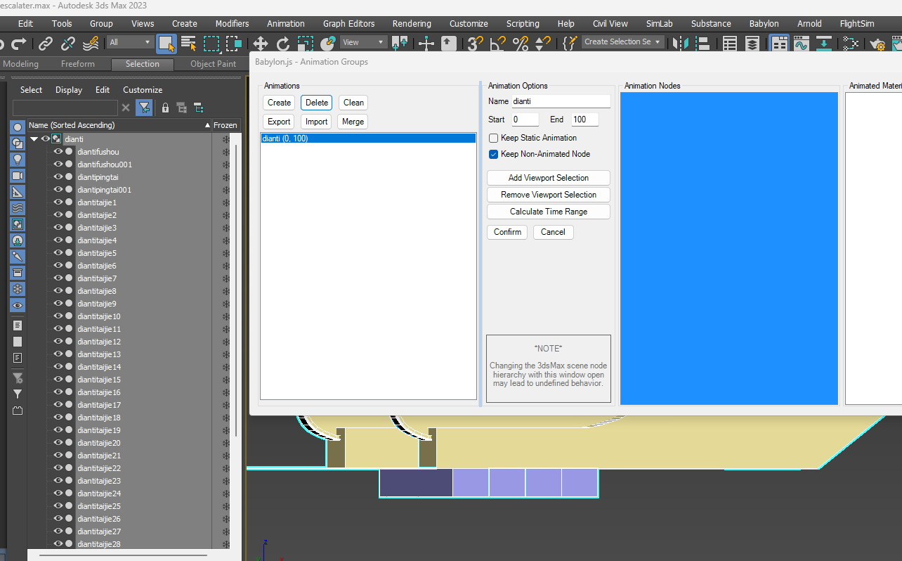The height and width of the screenshot is (561, 902).
Task: Toggle the Display Shapes filter
Action: pos(18,143)
